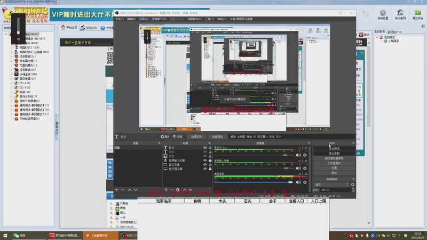Mute the 音频输入采集 mixer channel speaker
Image resolution: width=427 pixels, height=240 pixels.
[298, 168]
